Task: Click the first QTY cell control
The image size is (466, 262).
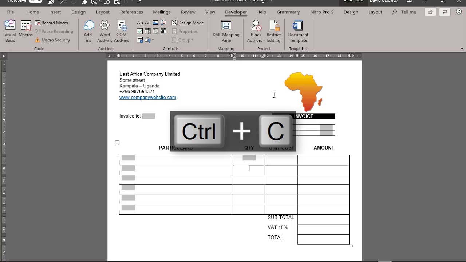Action: [x=249, y=158]
